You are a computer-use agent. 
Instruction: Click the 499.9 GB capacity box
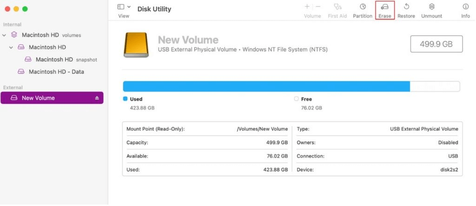click(436, 44)
